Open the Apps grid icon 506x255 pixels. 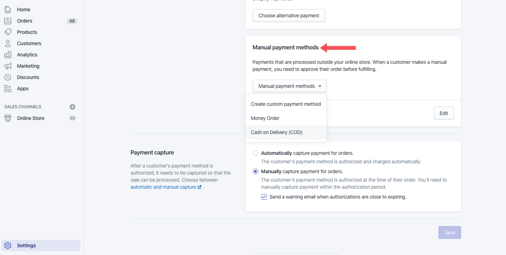click(8, 89)
